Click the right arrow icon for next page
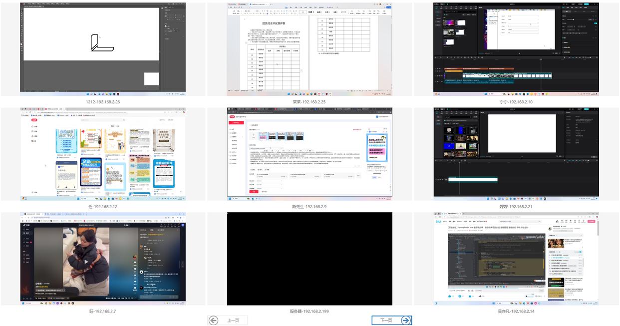This screenshot has width=620, height=326. point(406,321)
